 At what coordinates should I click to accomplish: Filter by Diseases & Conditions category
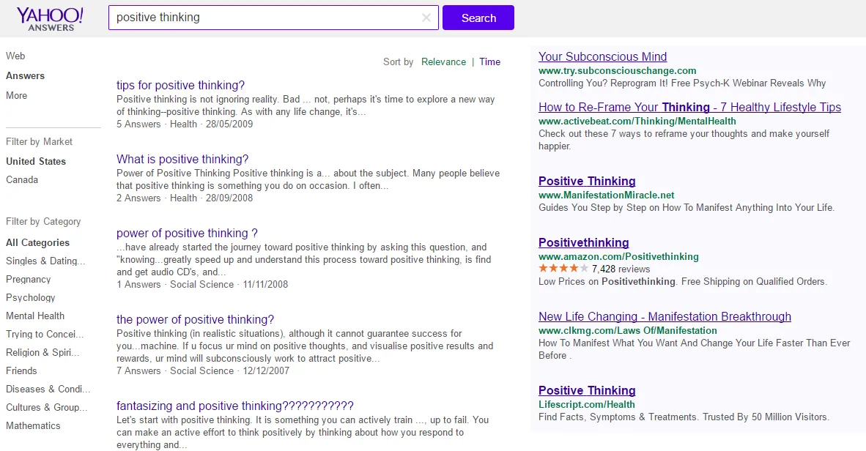tap(48, 389)
